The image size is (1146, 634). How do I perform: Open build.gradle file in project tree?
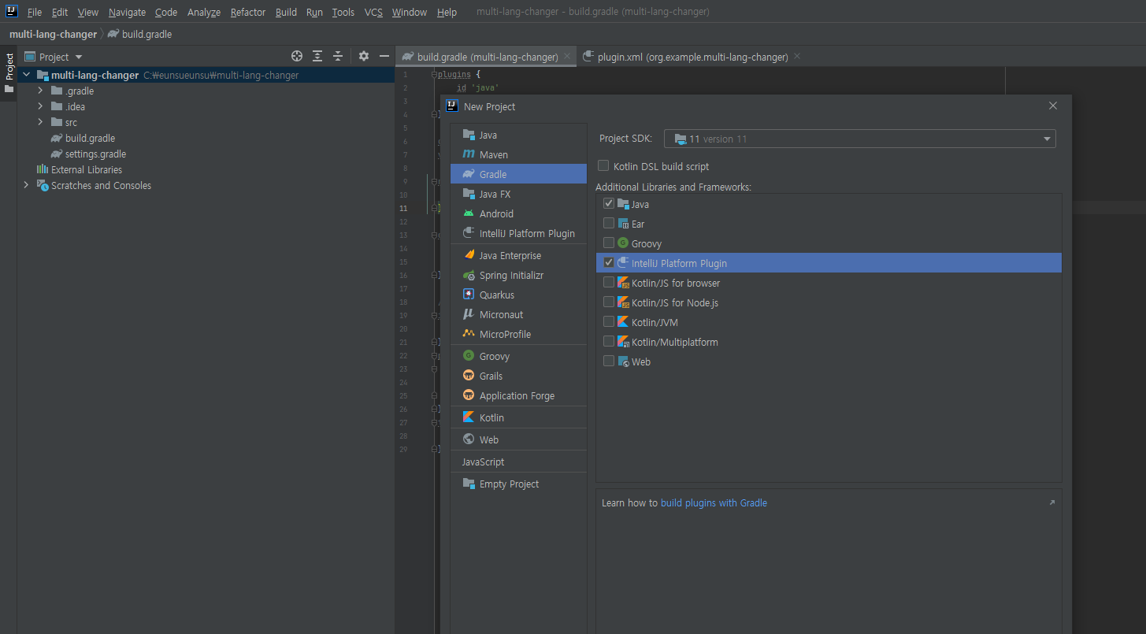[x=90, y=138]
